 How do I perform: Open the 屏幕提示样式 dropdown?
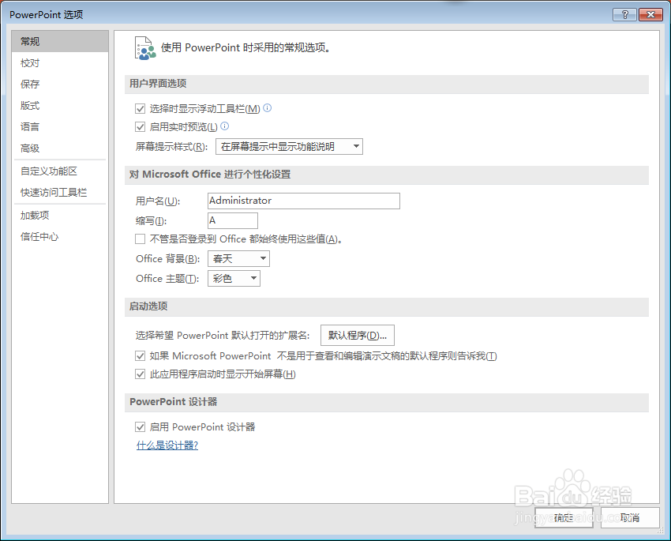click(289, 146)
